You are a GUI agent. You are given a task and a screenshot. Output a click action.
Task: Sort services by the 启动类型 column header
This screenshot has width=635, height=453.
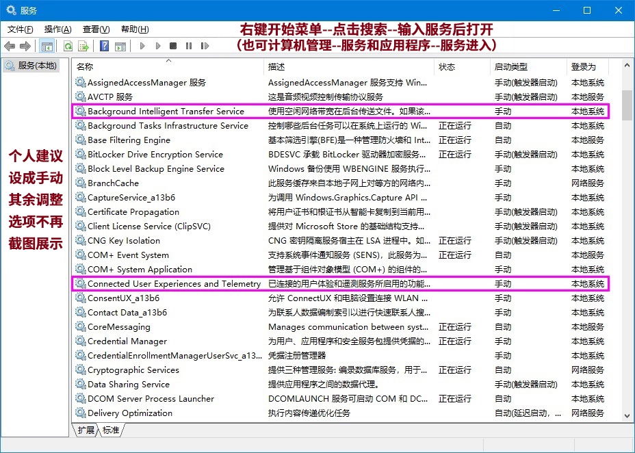click(528, 67)
